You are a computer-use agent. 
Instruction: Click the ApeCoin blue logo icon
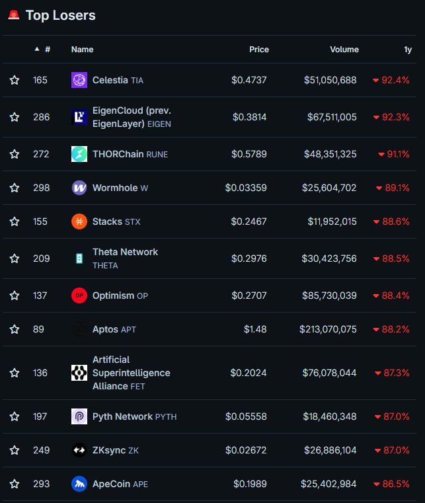pyautogui.click(x=79, y=484)
